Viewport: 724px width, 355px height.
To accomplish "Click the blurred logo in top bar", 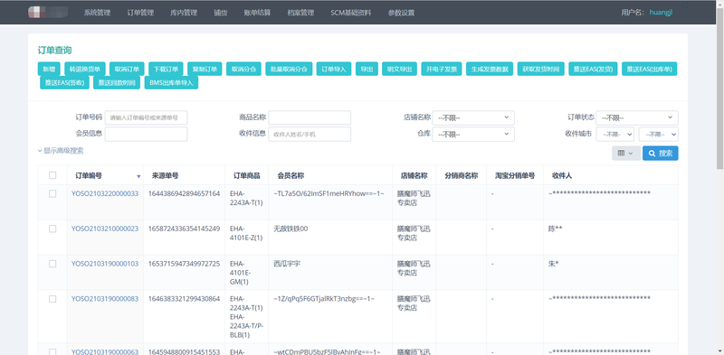I will [48, 13].
